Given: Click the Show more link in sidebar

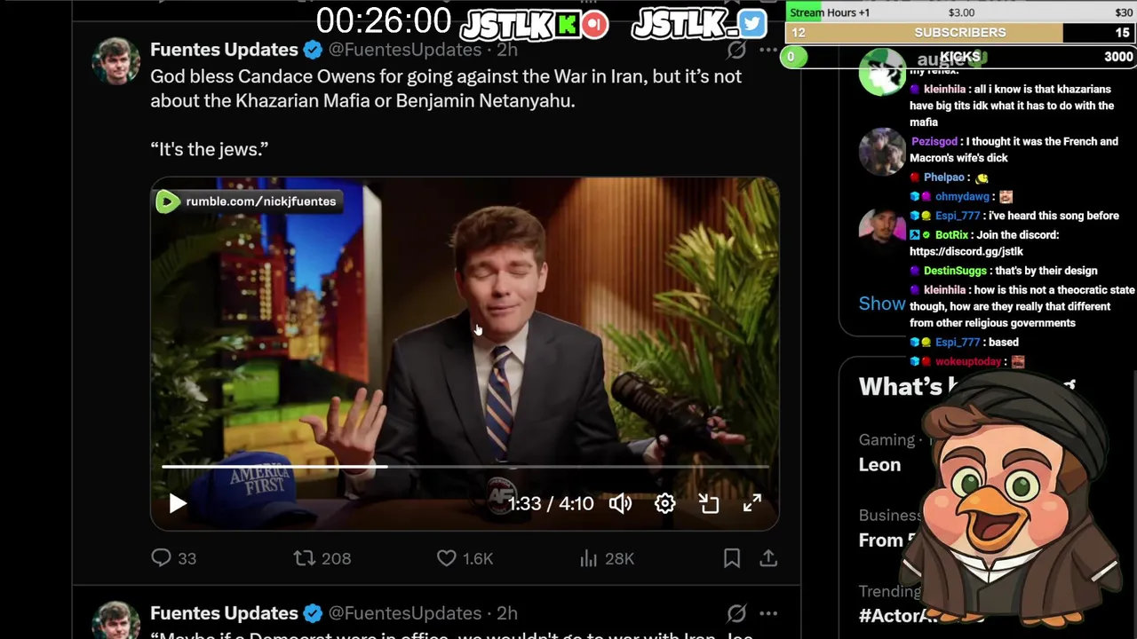Looking at the screenshot, I should click(x=881, y=304).
